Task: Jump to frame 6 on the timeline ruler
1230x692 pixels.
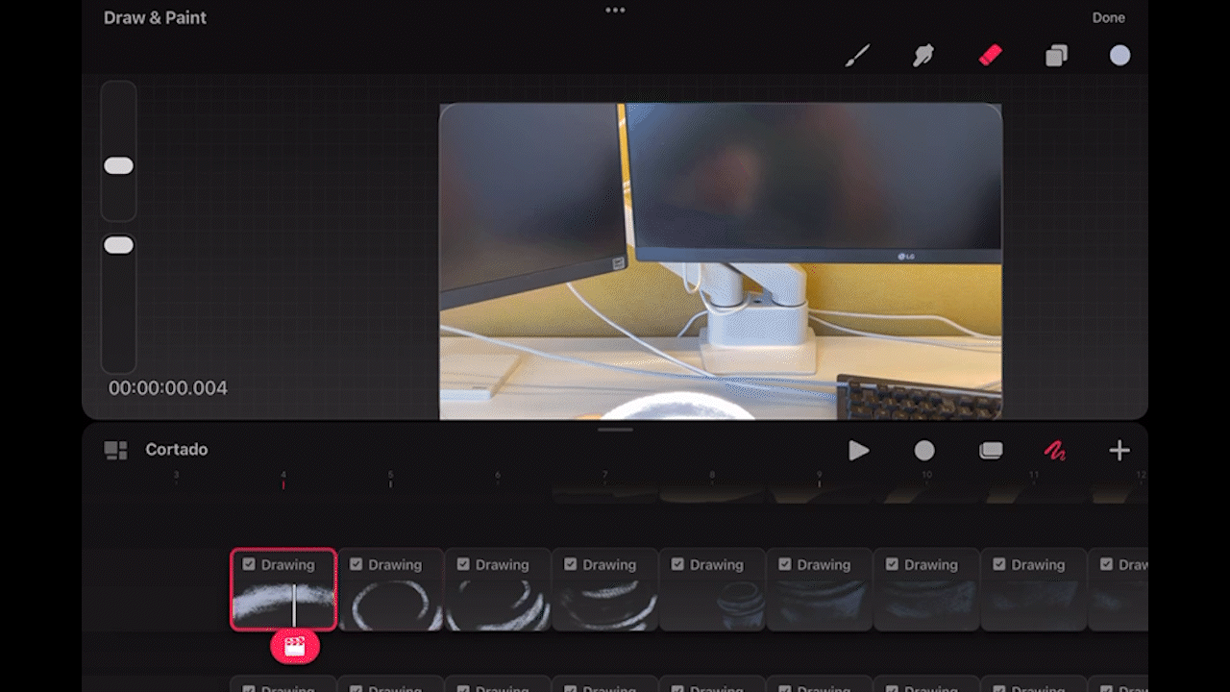Action: point(498,475)
